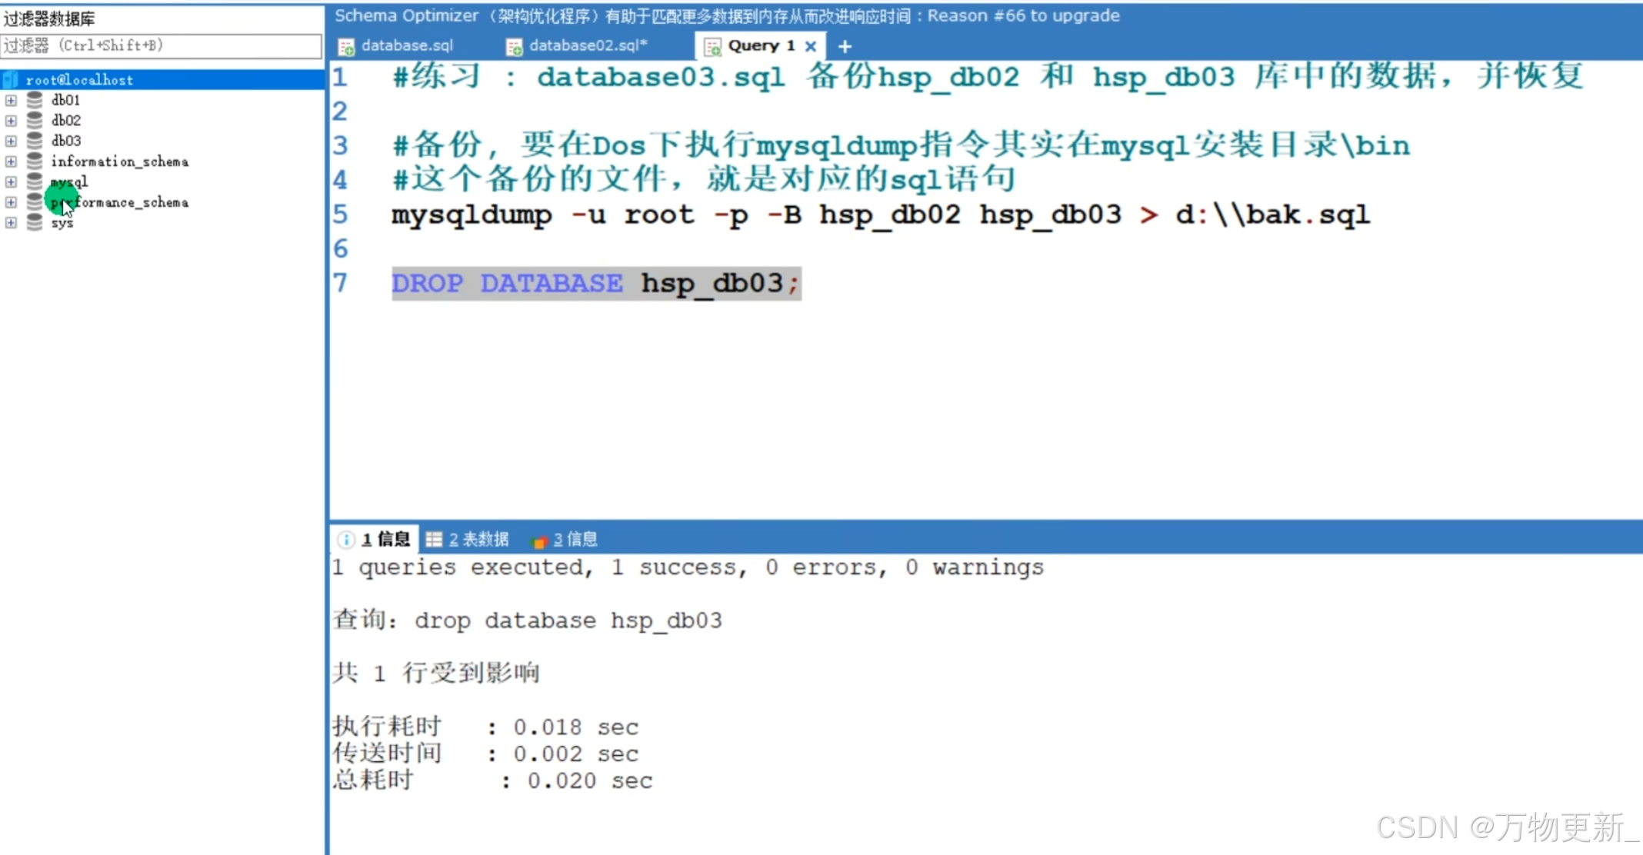Add a new query tab with plus button
The width and height of the screenshot is (1643, 855).
pos(845,47)
